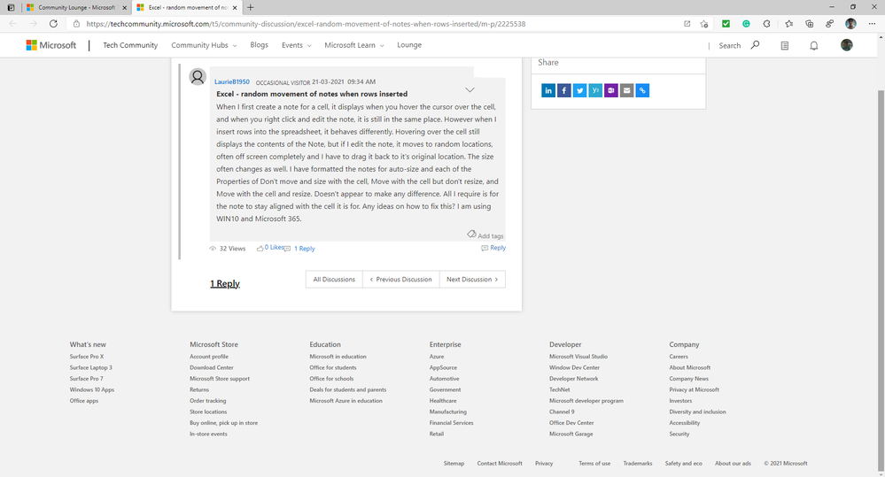This screenshot has width=885, height=477.
Task: Open the Download Center footer link
Action: click(212, 367)
